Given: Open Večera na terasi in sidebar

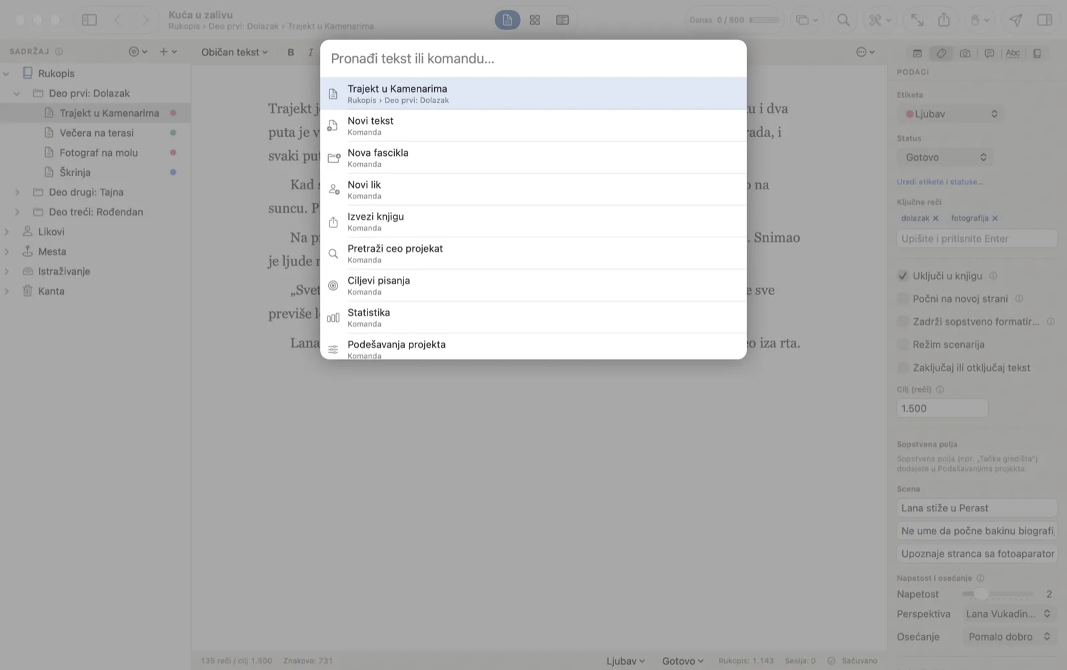Looking at the screenshot, I should point(97,133).
